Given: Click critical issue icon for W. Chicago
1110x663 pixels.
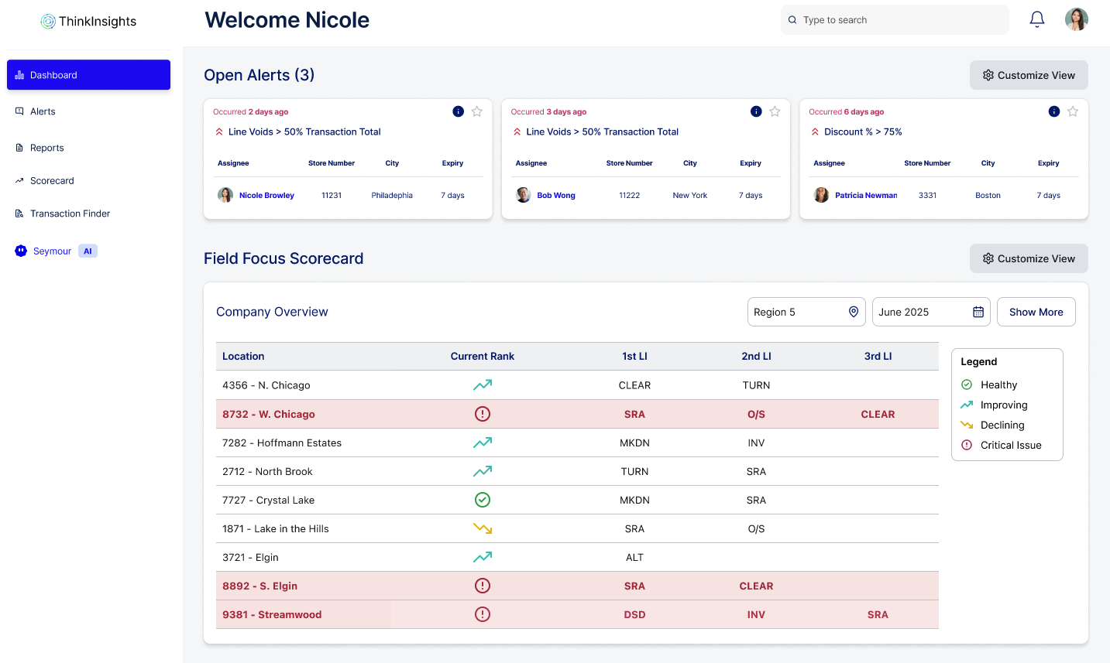Looking at the screenshot, I should pyautogui.click(x=482, y=414).
